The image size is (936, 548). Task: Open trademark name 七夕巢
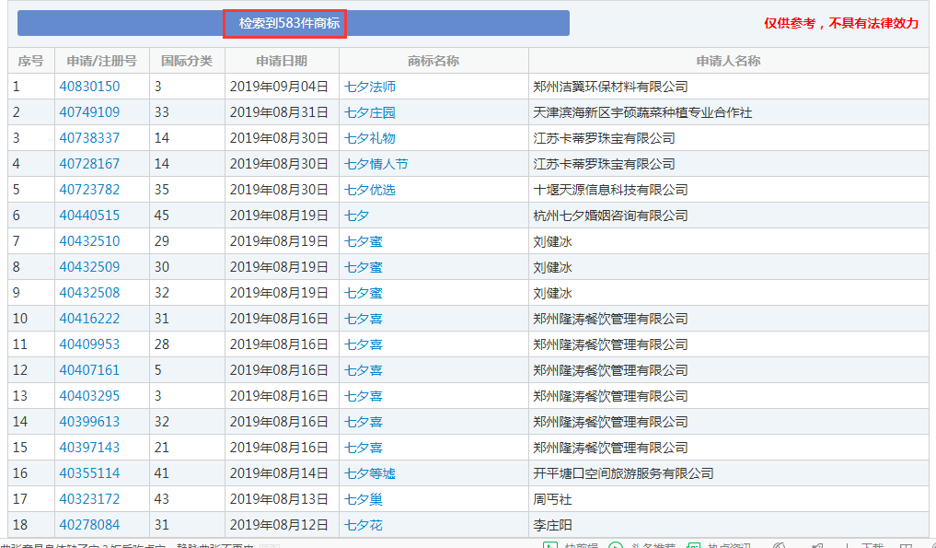(364, 499)
